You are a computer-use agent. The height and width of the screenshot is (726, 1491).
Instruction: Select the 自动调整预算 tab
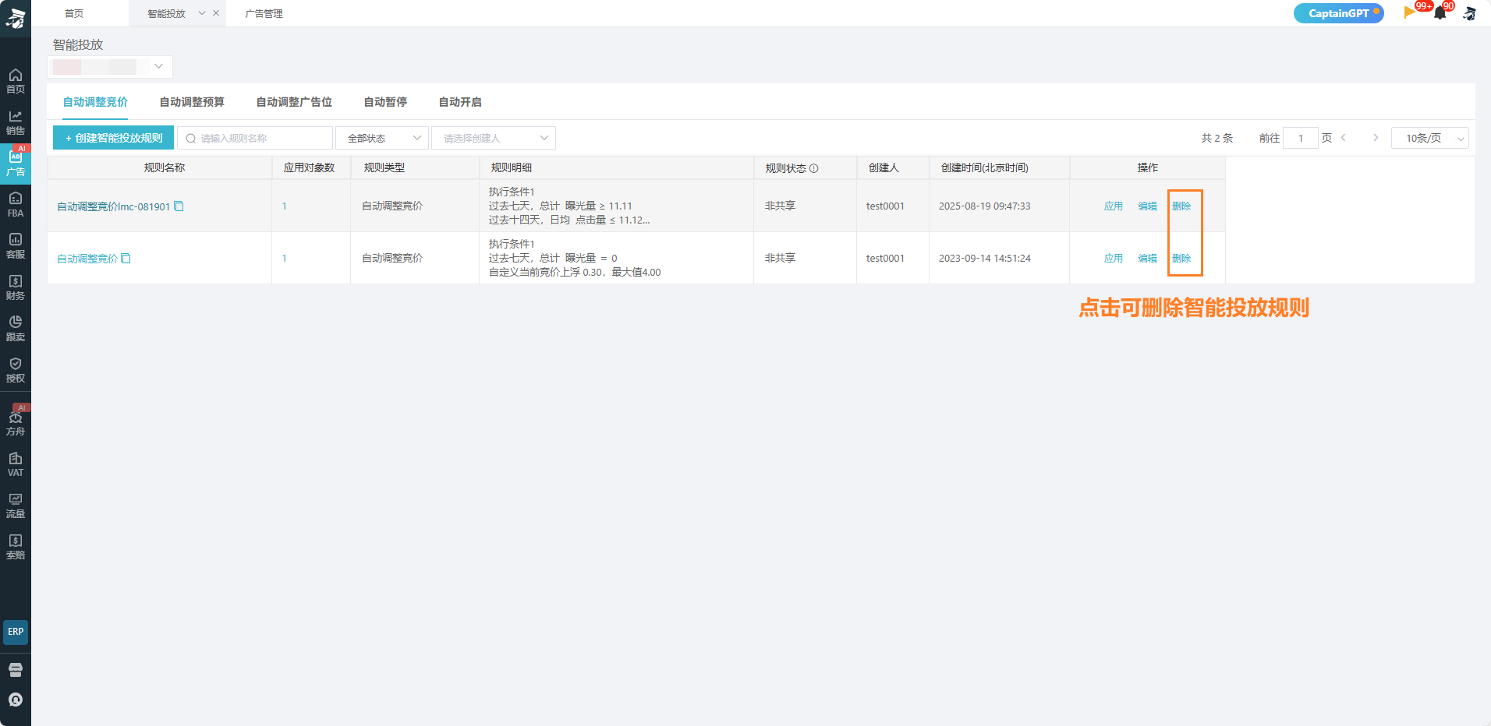coord(192,102)
